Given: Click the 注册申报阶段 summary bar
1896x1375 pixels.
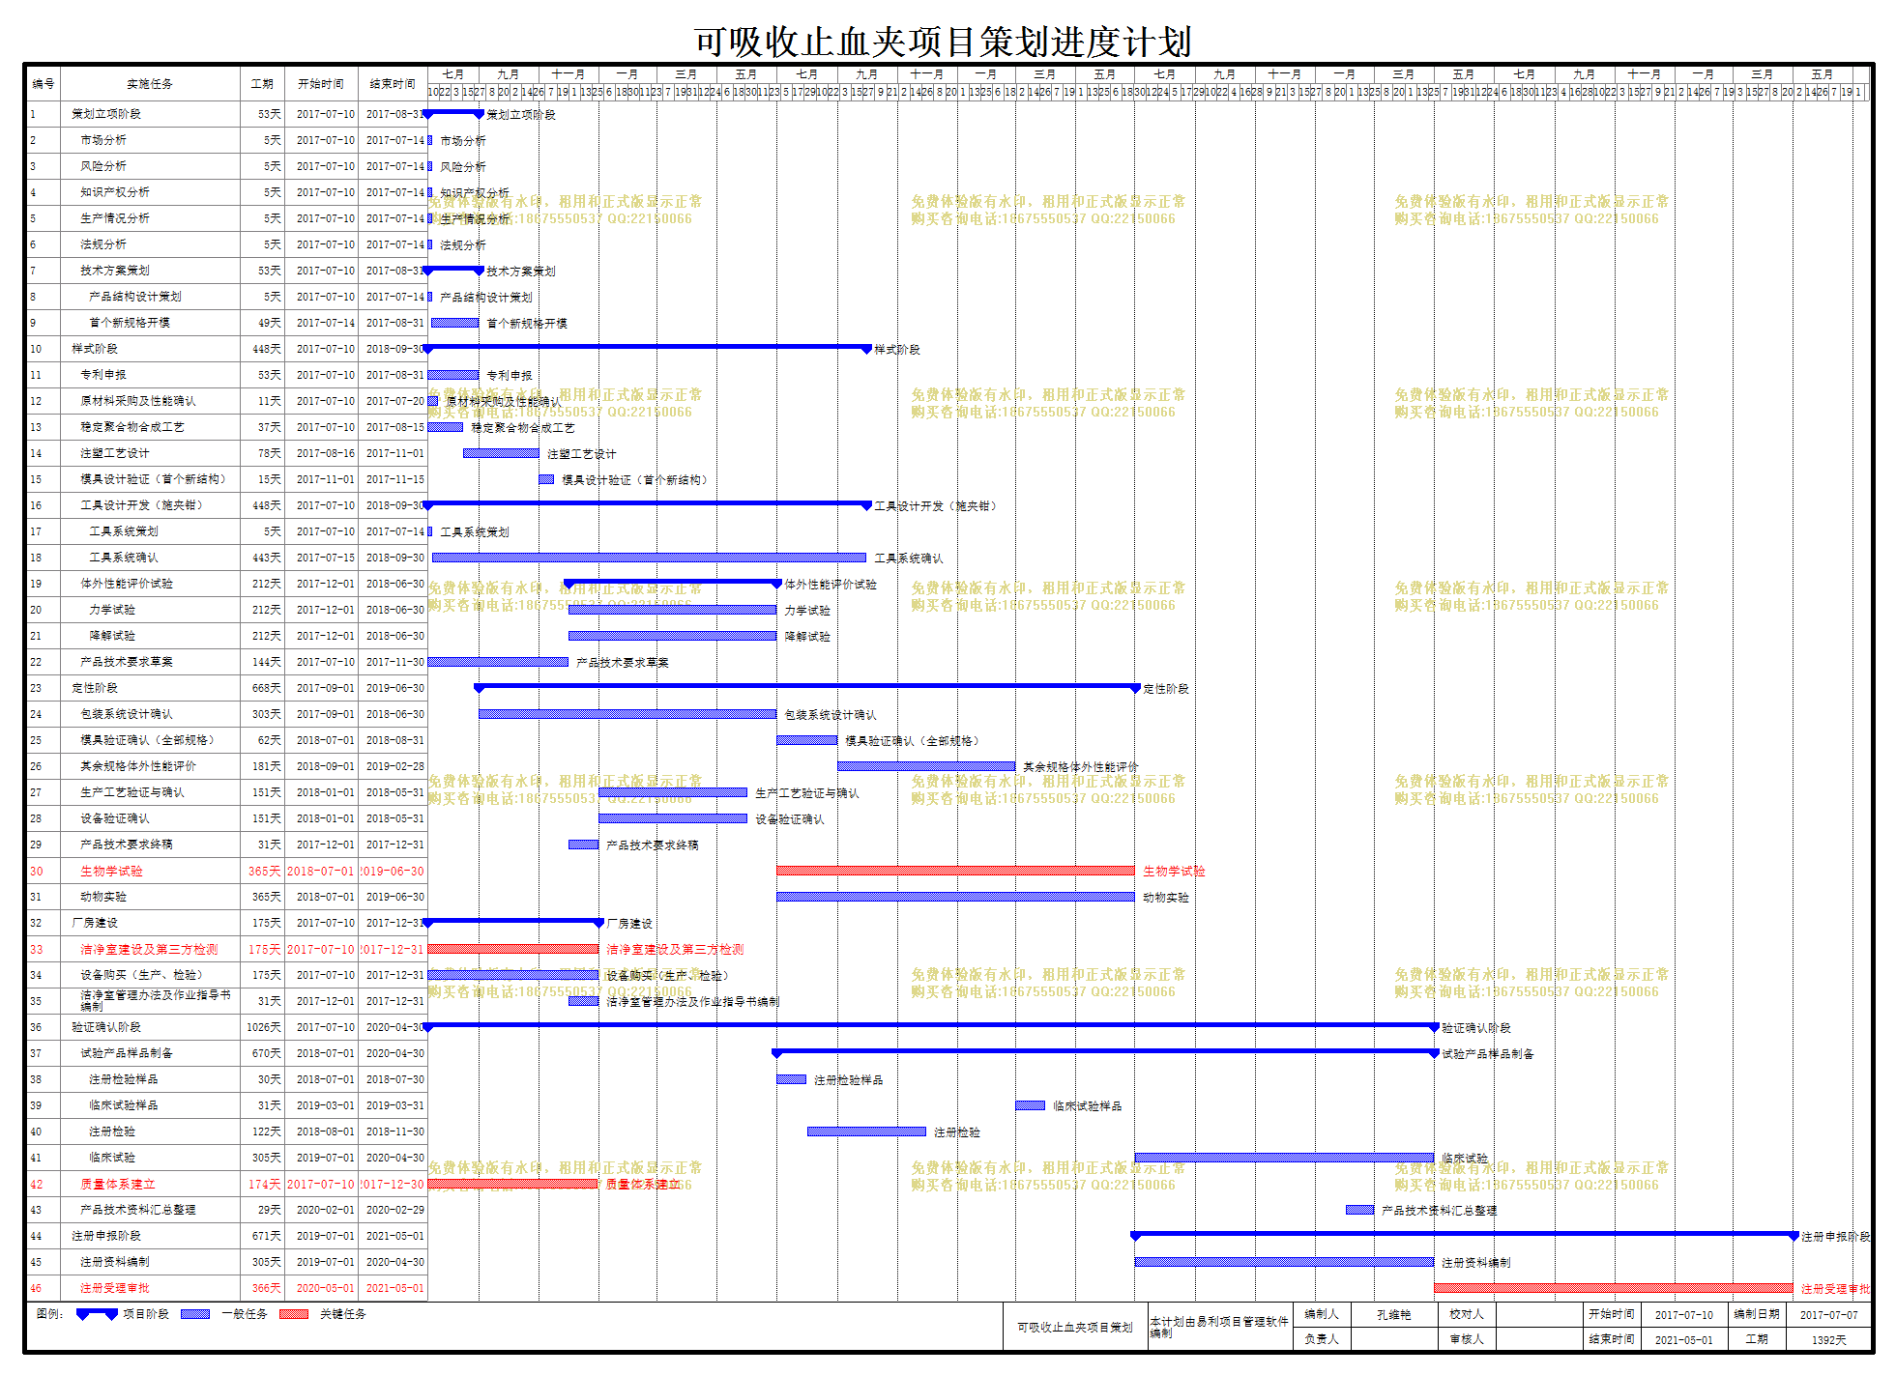Looking at the screenshot, I should coord(1465,1234).
